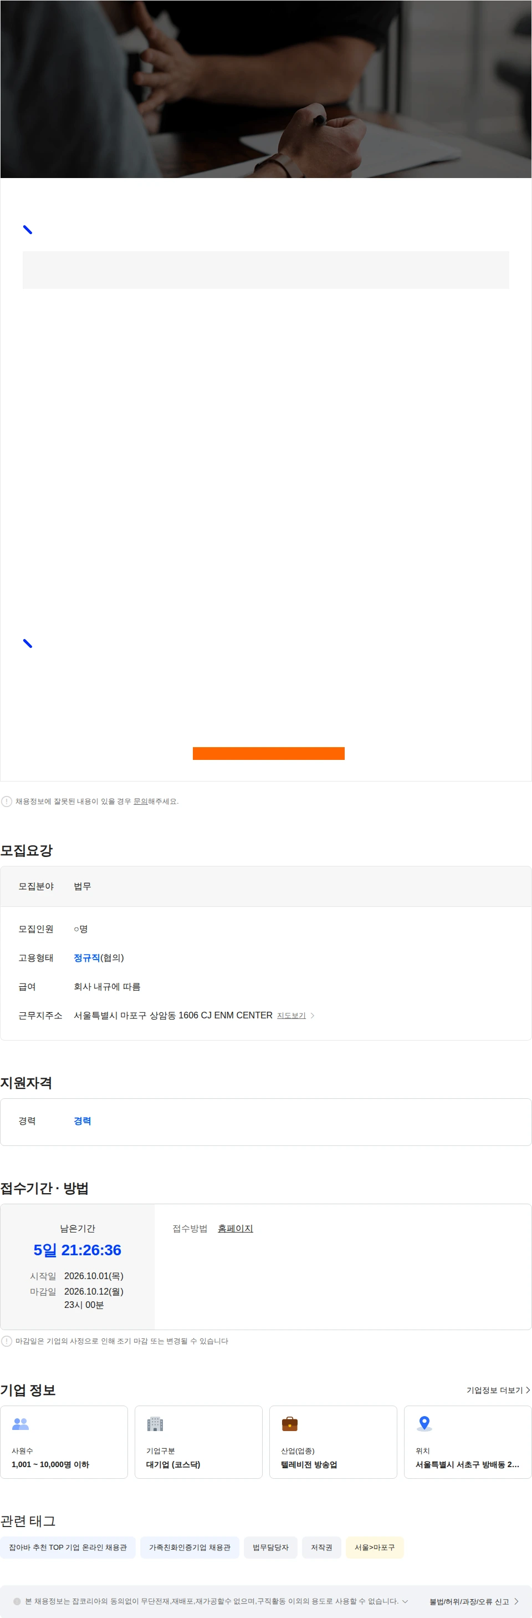Click the arrow after 기업정보 더보기
The image size is (532, 1618).
pos(528,1391)
